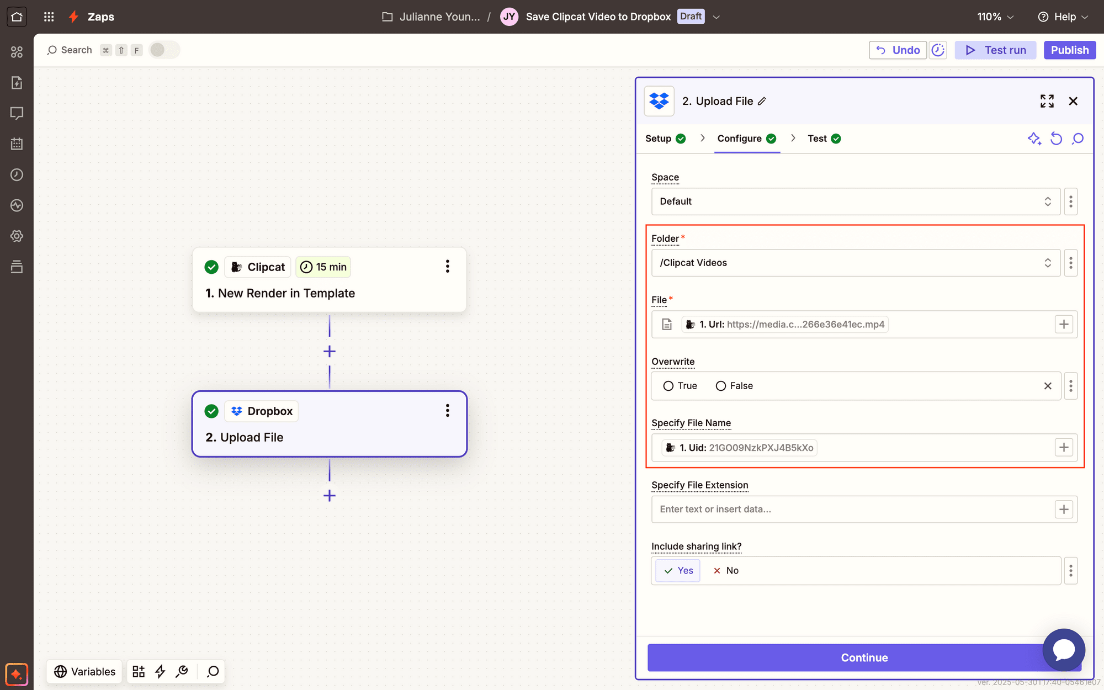Image resolution: width=1104 pixels, height=690 pixels.
Task: Open the Variables button
Action: click(84, 671)
